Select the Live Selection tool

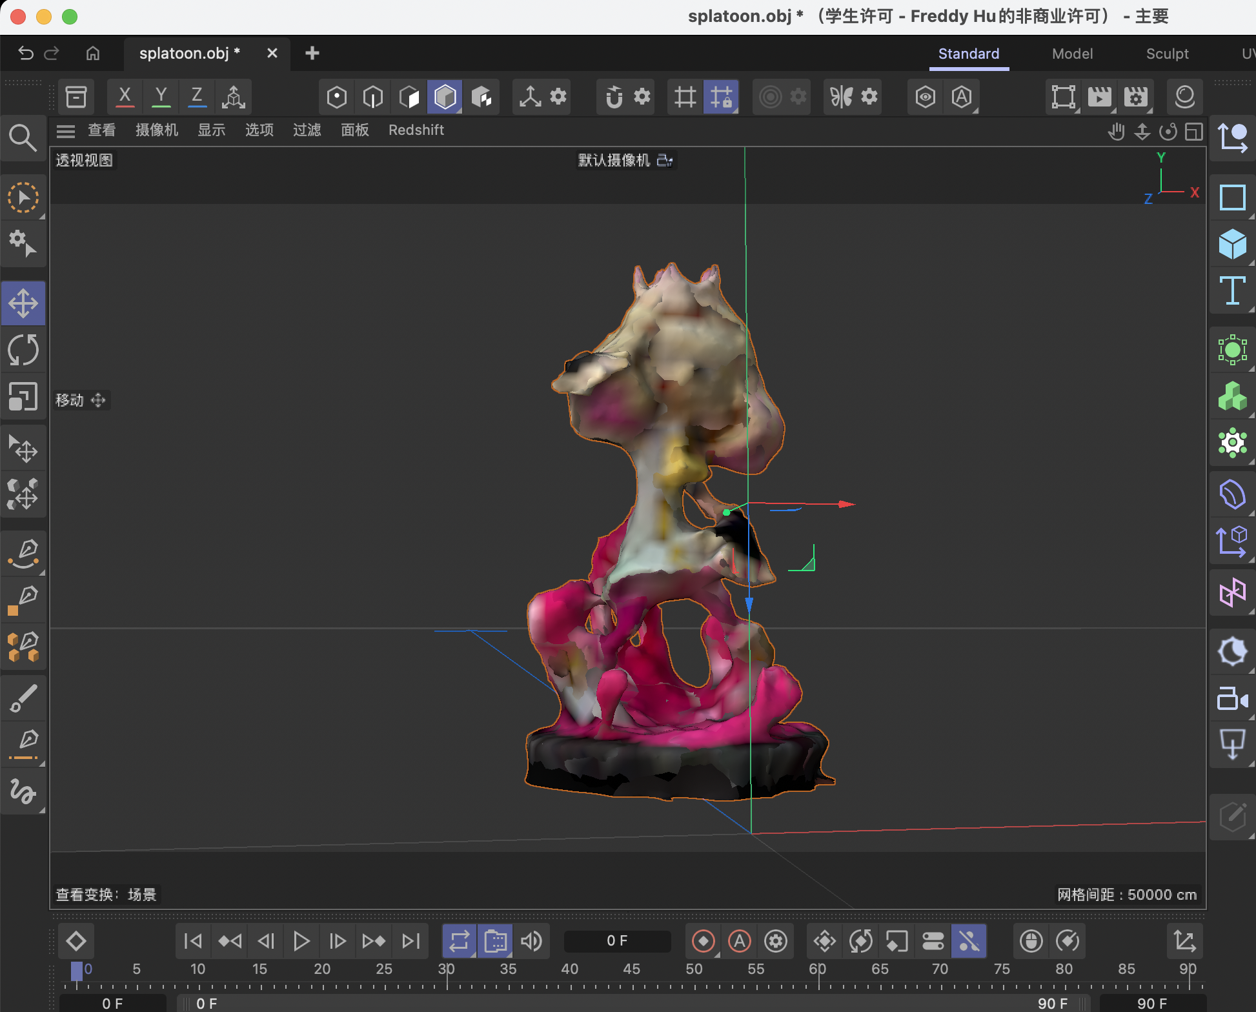[x=24, y=197]
